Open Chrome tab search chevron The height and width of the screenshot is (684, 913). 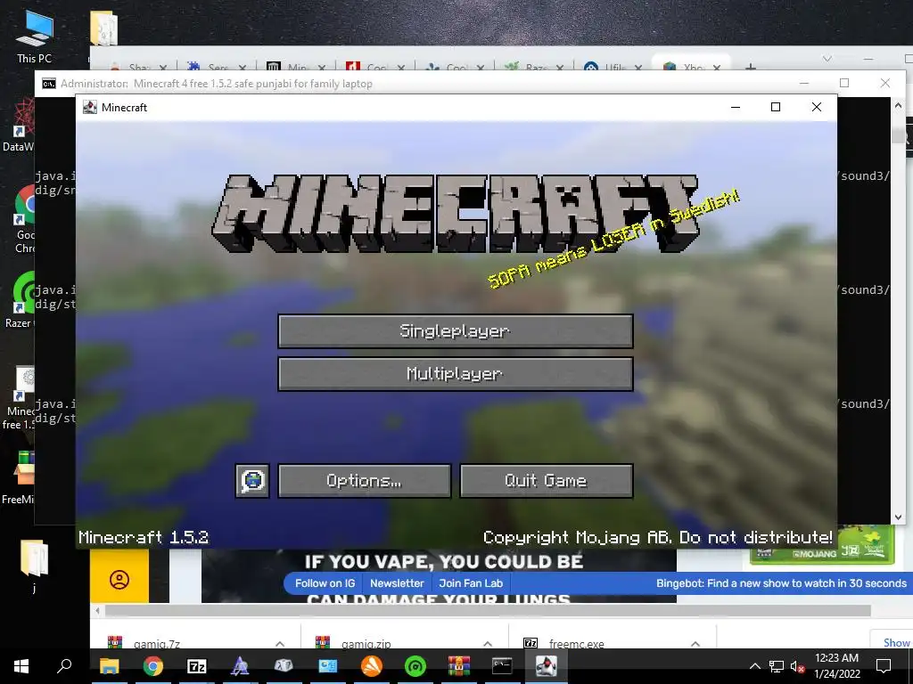(x=827, y=59)
